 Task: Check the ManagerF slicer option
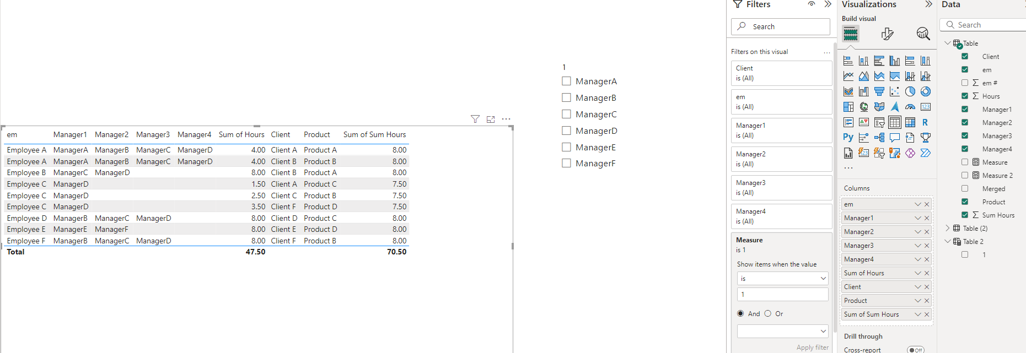566,163
